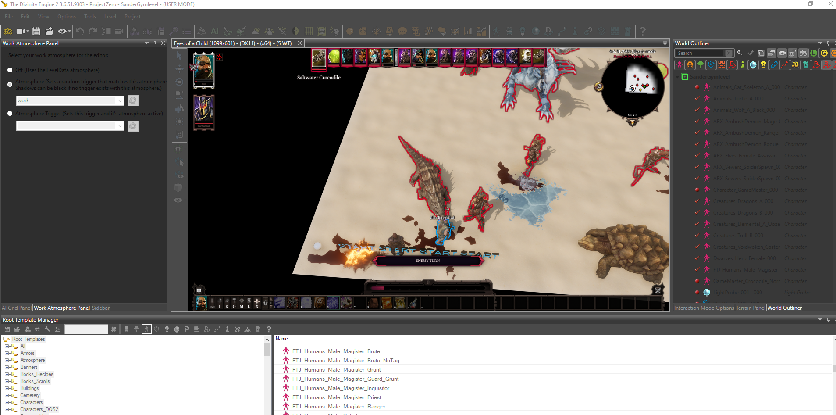Viewport: 836px width, 415px height.
Task: Open the Tools menu
Action: pos(90,17)
